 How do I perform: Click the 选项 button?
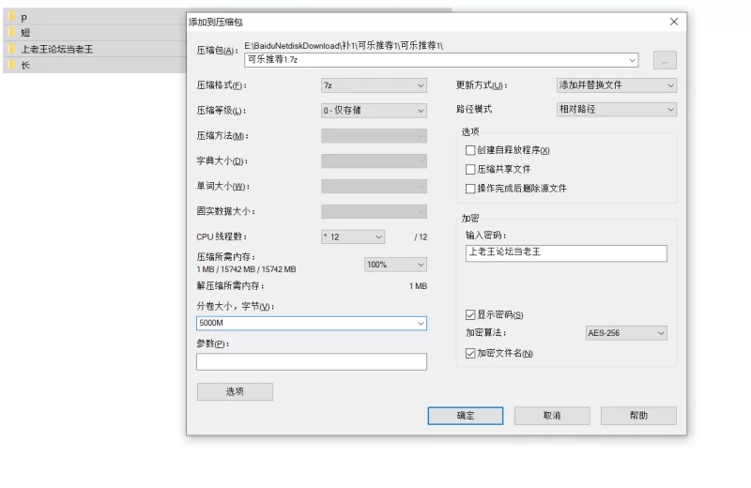click(x=235, y=391)
